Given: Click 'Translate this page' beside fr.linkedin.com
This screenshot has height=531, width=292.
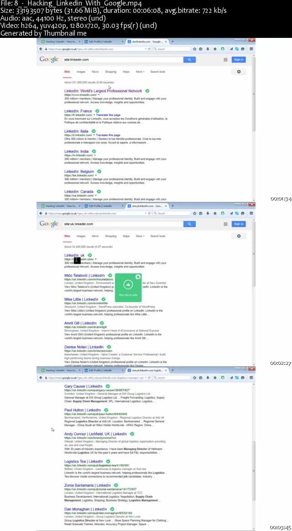Looking at the screenshot, I should [108, 115].
